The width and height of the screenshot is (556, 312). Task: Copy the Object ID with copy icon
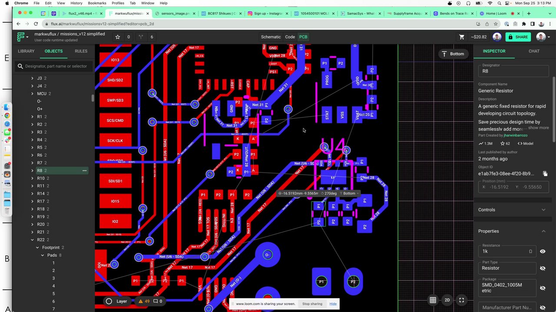[545, 174]
